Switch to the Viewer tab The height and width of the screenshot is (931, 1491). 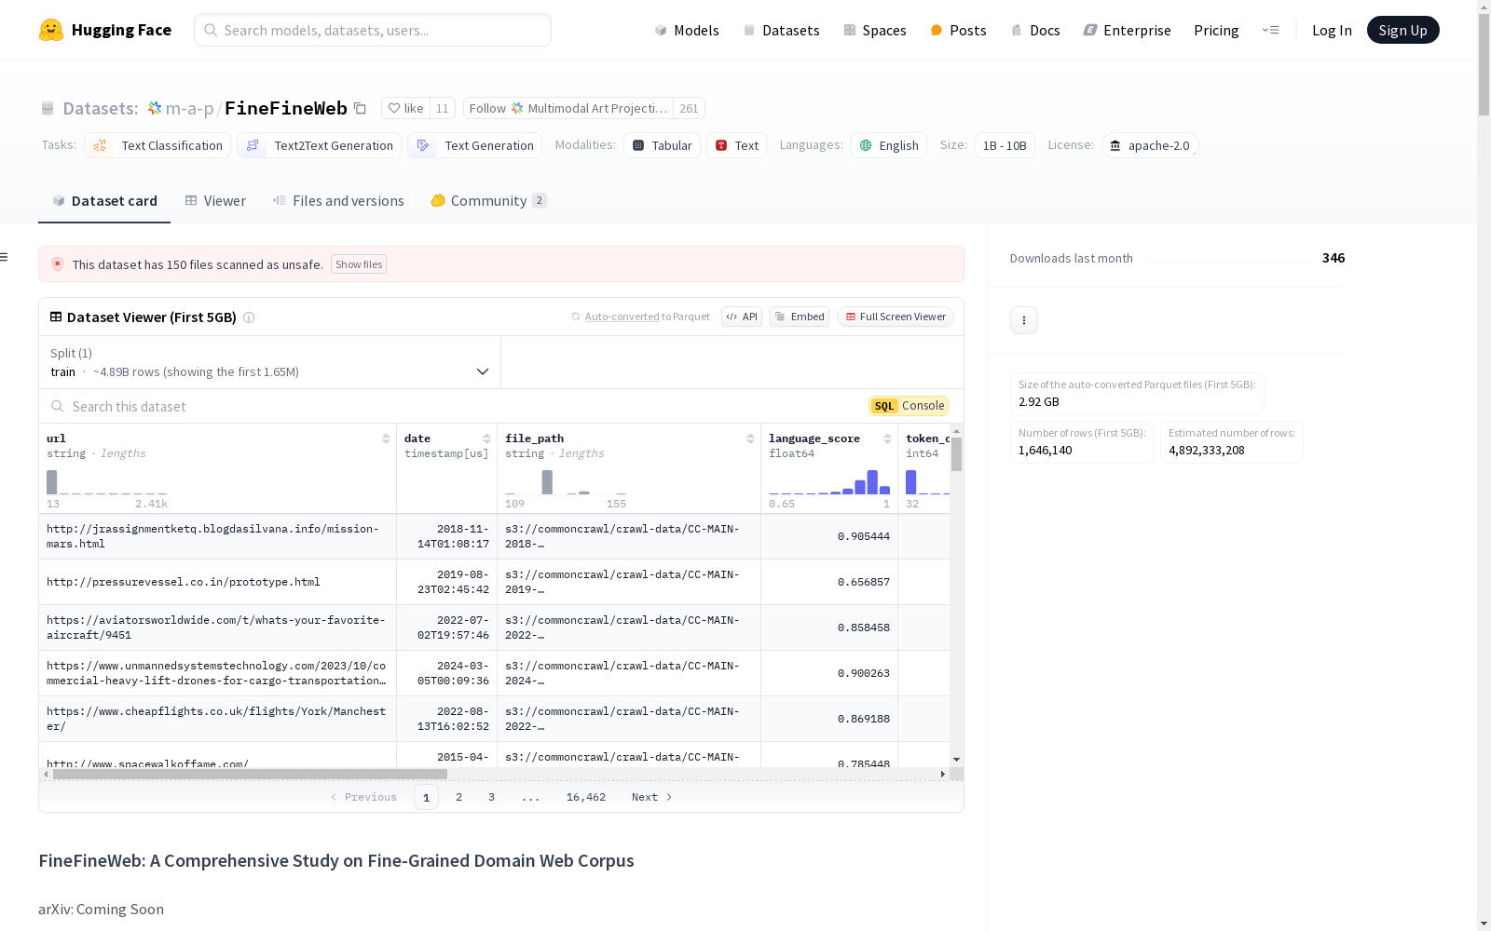click(x=215, y=201)
